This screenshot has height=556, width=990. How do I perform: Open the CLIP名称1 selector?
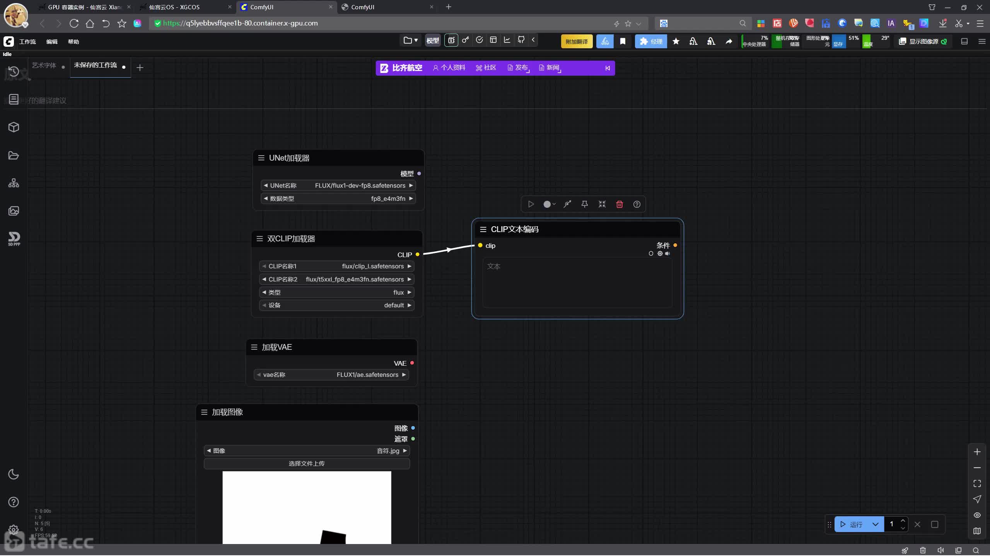[336, 266]
